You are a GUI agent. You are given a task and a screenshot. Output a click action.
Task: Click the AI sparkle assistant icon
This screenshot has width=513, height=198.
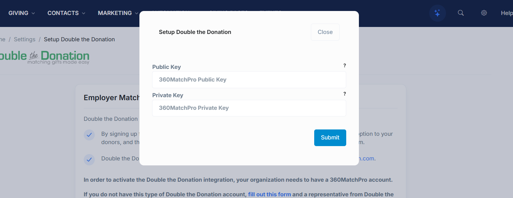pyautogui.click(x=437, y=13)
